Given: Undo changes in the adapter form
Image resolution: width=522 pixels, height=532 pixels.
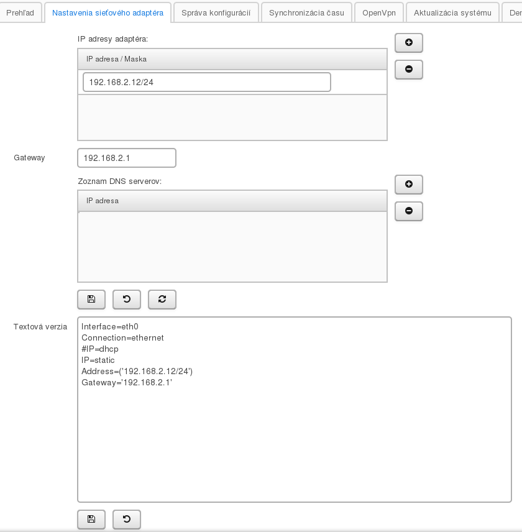Looking at the screenshot, I should coord(127,300).
